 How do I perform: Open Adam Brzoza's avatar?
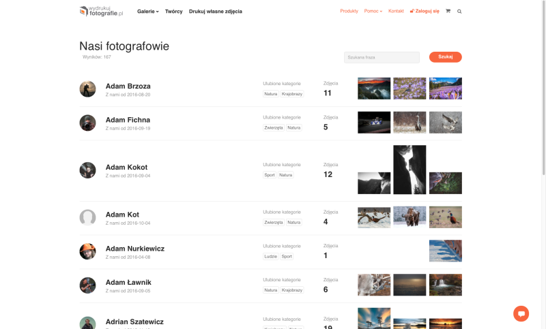(88, 89)
